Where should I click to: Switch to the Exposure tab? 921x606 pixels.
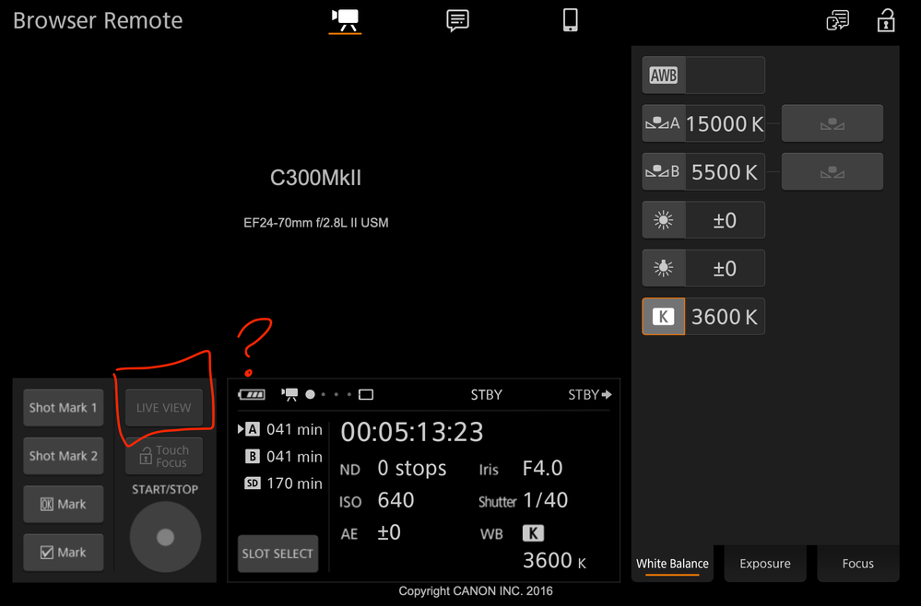764,563
